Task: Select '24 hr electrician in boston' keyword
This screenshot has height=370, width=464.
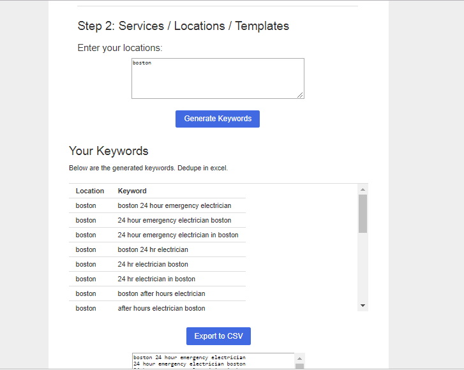Action: [156, 279]
